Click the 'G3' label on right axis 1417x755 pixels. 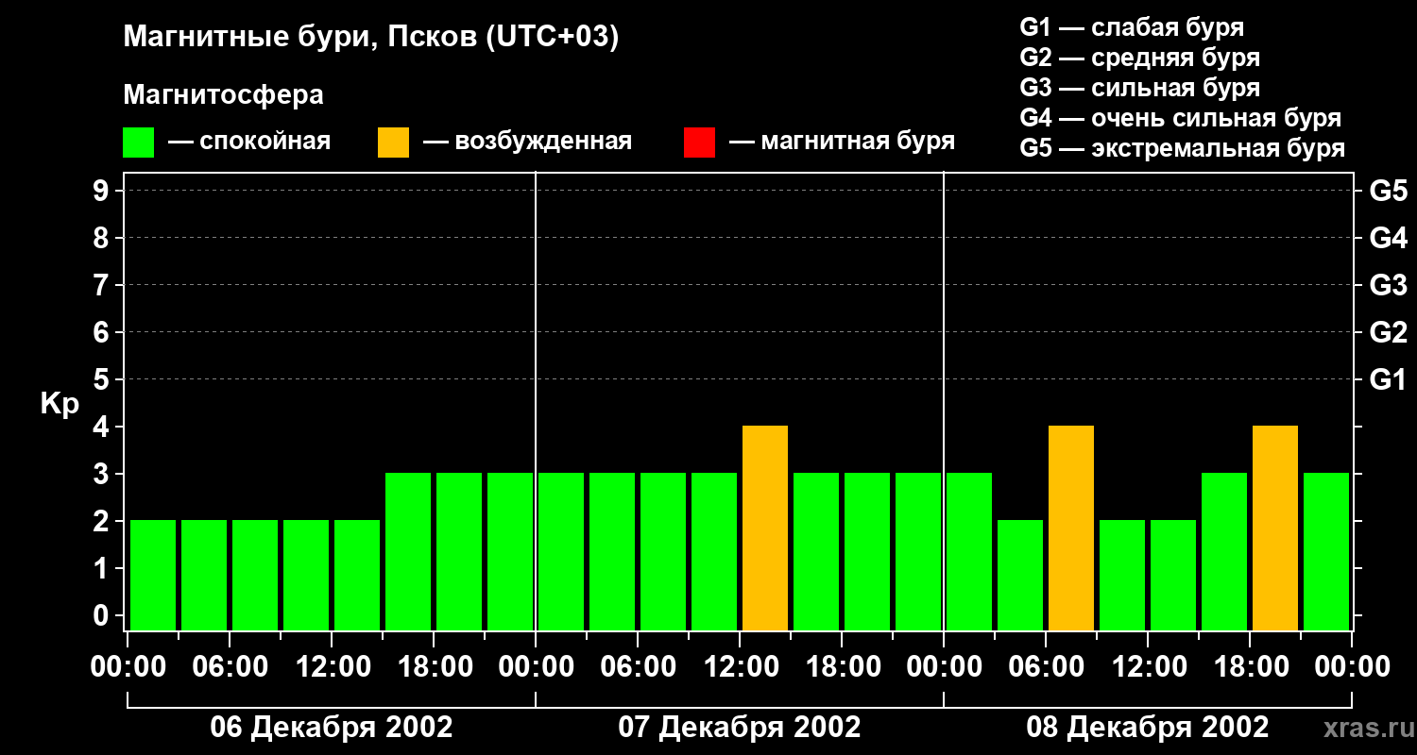point(1388,285)
